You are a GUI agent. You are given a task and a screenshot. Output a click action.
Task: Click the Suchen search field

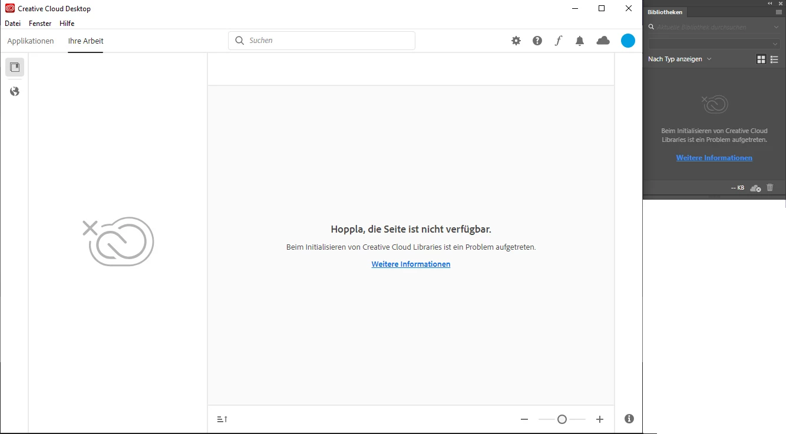coord(322,41)
